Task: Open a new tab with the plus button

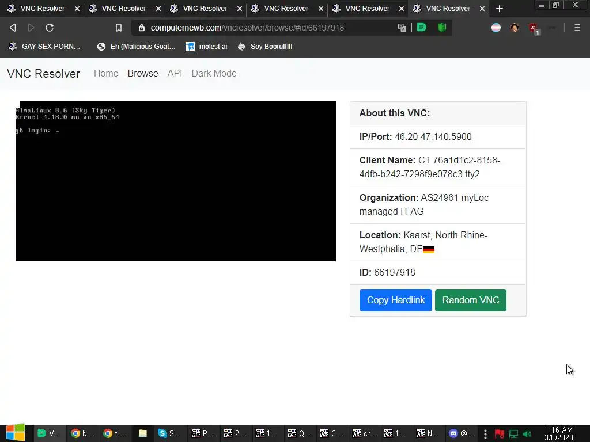Action: 500,9
